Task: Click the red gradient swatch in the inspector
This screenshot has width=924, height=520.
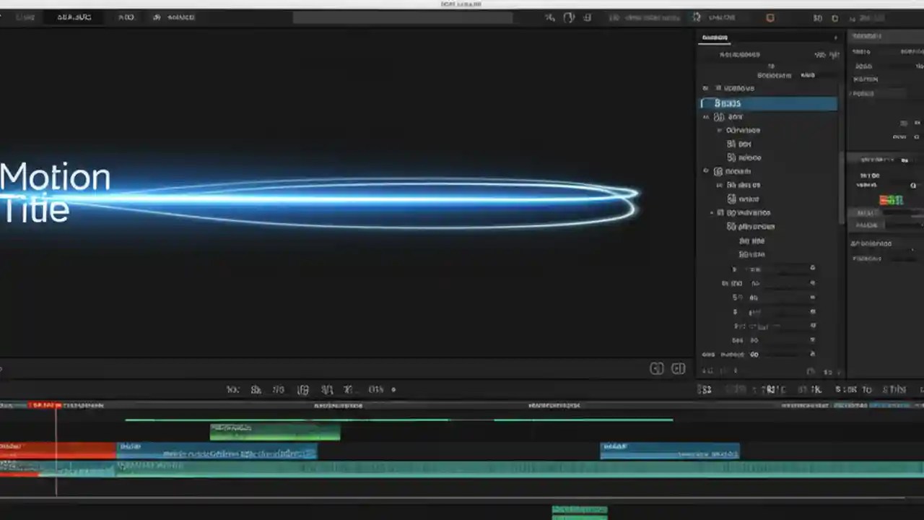Action: 885,201
